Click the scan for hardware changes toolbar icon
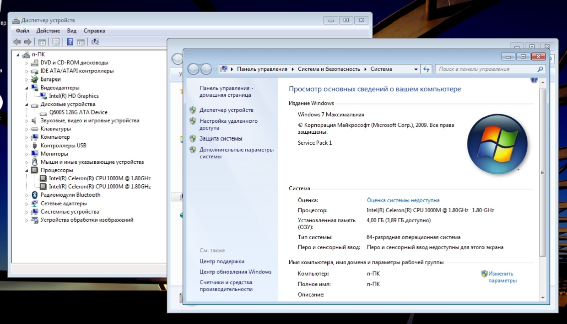 96,42
